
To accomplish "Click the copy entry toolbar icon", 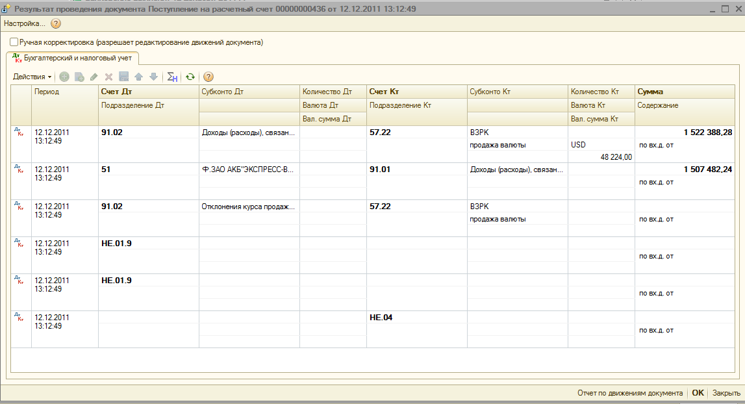I will point(79,77).
